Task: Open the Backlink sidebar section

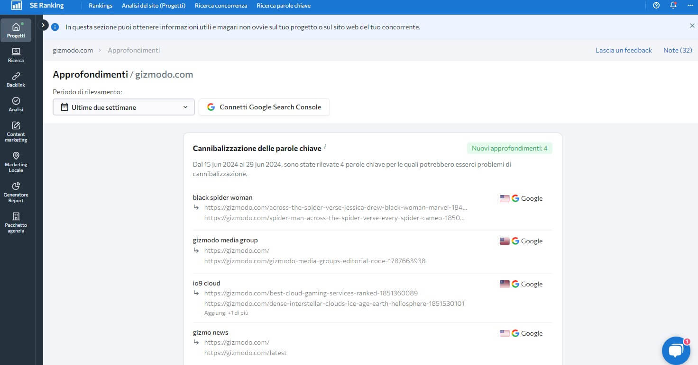Action: pyautogui.click(x=16, y=80)
